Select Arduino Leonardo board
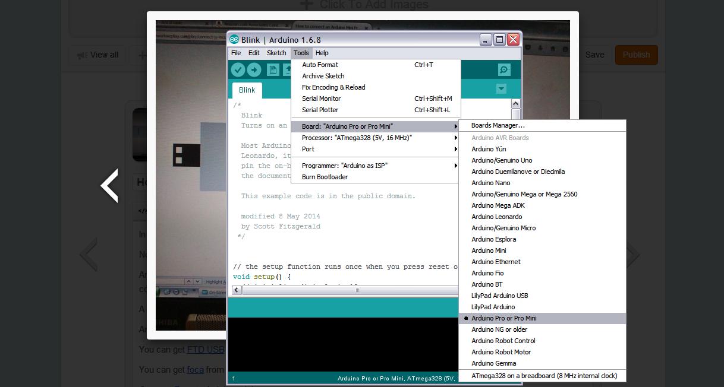 coord(542,217)
